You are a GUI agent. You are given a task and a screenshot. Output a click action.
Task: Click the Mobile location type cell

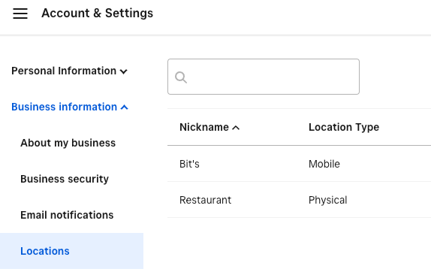pos(324,164)
